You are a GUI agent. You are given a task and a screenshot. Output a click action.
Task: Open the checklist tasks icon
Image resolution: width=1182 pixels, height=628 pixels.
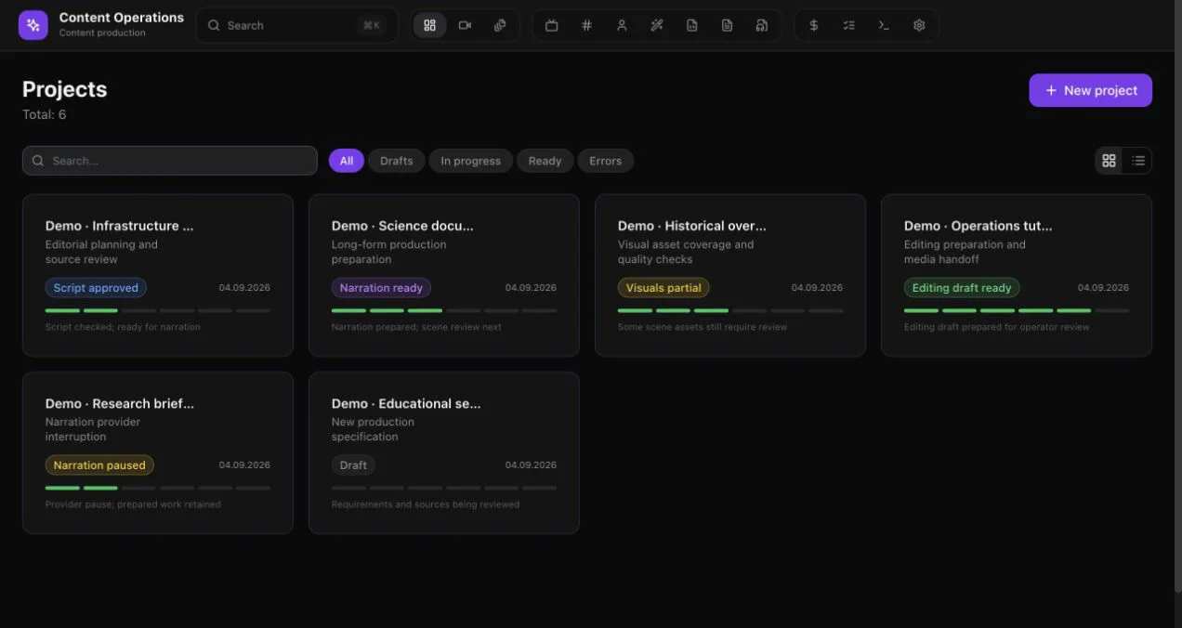click(848, 25)
